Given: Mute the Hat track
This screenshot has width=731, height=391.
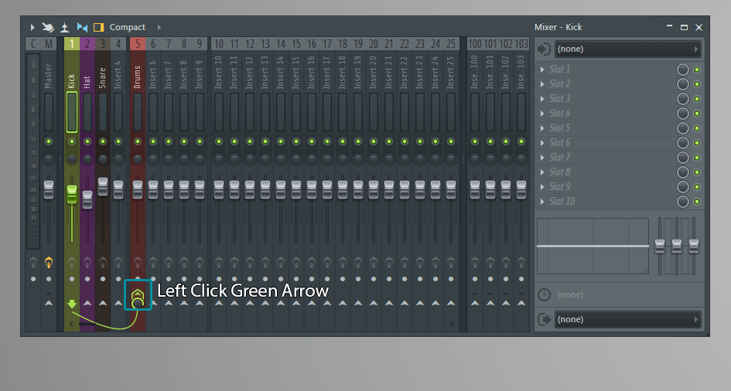Looking at the screenshot, I should 87,141.
